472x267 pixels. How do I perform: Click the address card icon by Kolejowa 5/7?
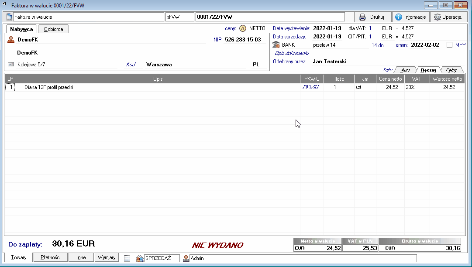point(11,65)
